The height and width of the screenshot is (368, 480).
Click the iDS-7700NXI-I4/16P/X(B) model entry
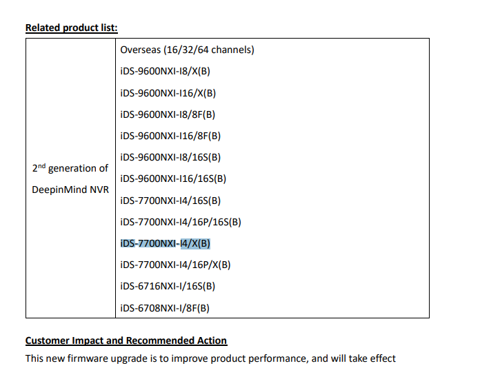click(175, 265)
